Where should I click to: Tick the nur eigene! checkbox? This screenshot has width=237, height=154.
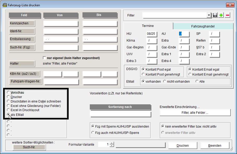point(44,58)
